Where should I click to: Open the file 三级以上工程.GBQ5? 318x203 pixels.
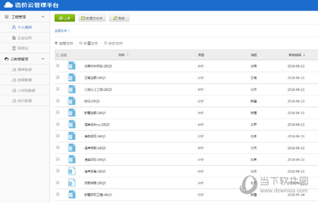click(98, 90)
